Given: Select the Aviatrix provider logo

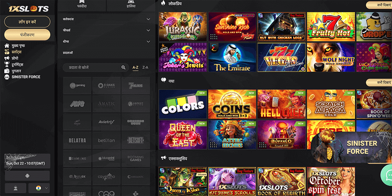Looking at the screenshot, I should point(107,122).
